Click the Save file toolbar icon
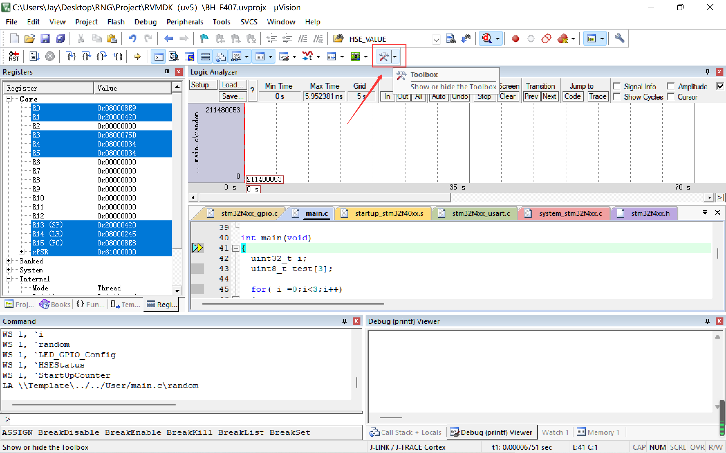Image resolution: width=726 pixels, height=453 pixels. point(45,39)
